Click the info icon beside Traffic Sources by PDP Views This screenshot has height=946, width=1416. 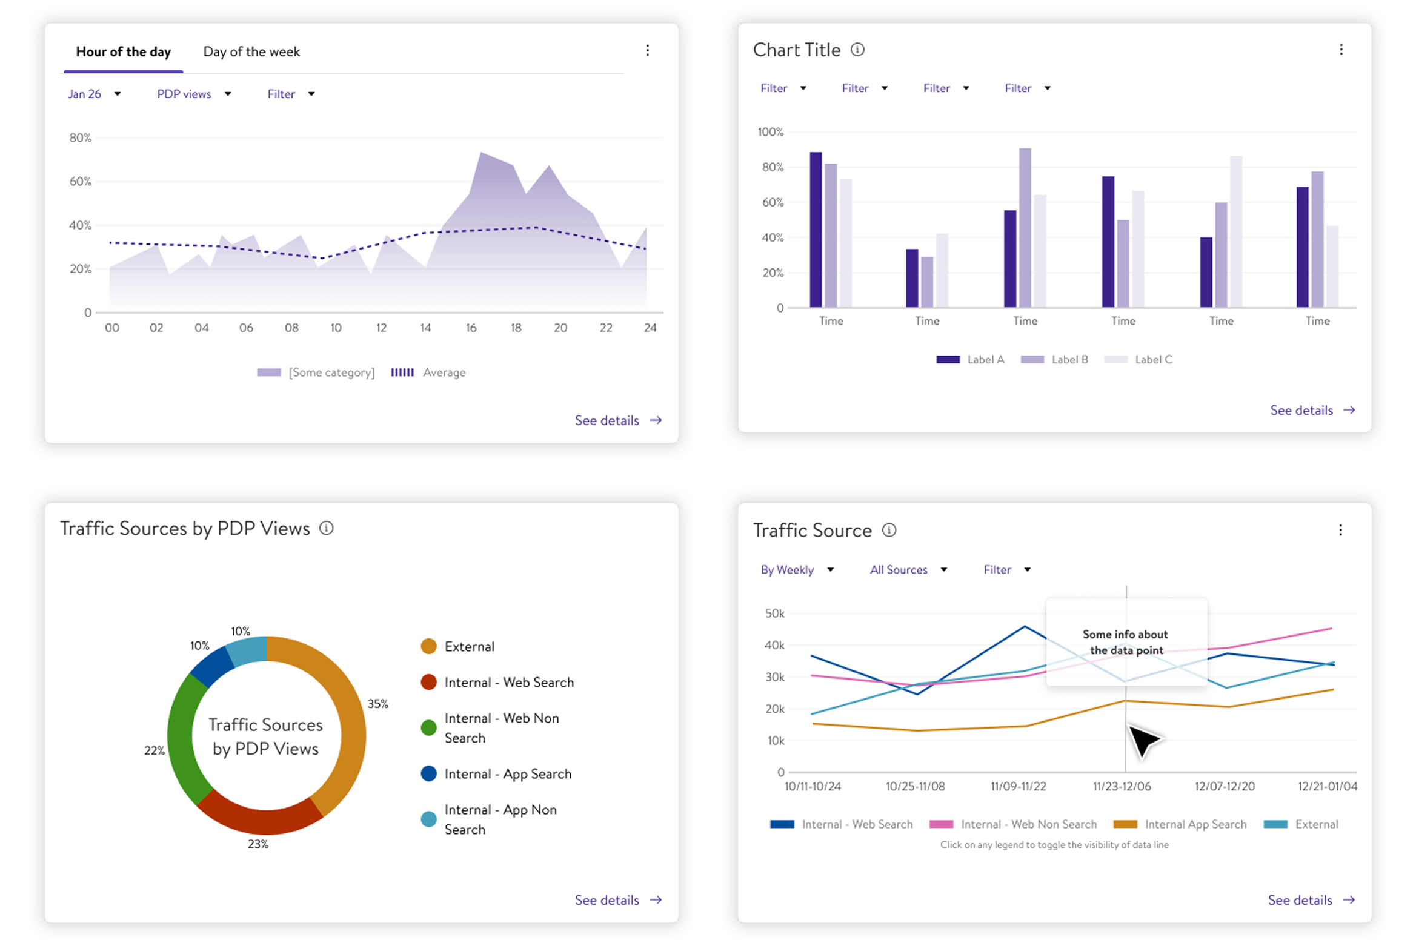327,528
